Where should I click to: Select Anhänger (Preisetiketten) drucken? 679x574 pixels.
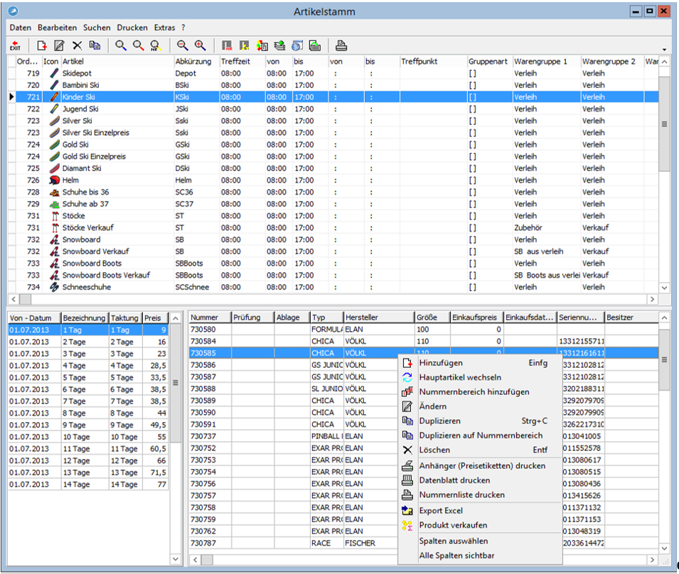tap(480, 466)
